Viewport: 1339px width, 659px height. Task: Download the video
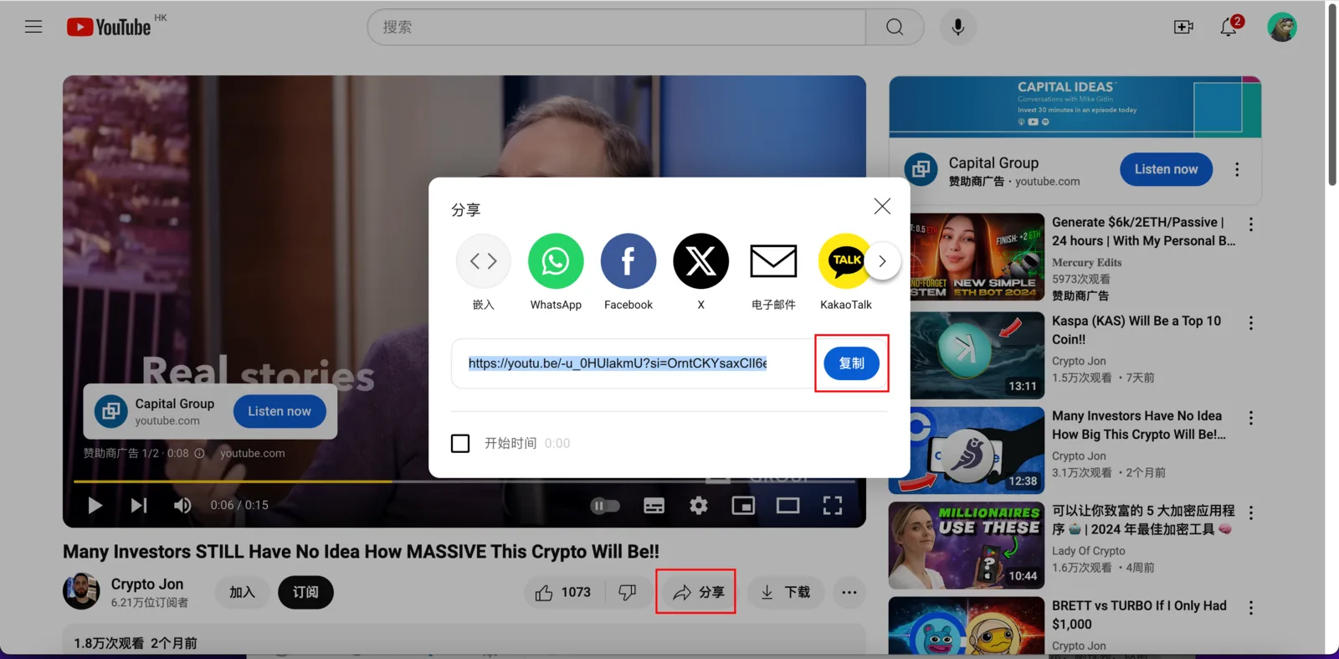coord(785,592)
